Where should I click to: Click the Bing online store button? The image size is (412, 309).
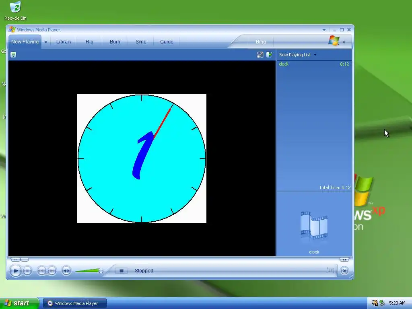[x=261, y=42]
